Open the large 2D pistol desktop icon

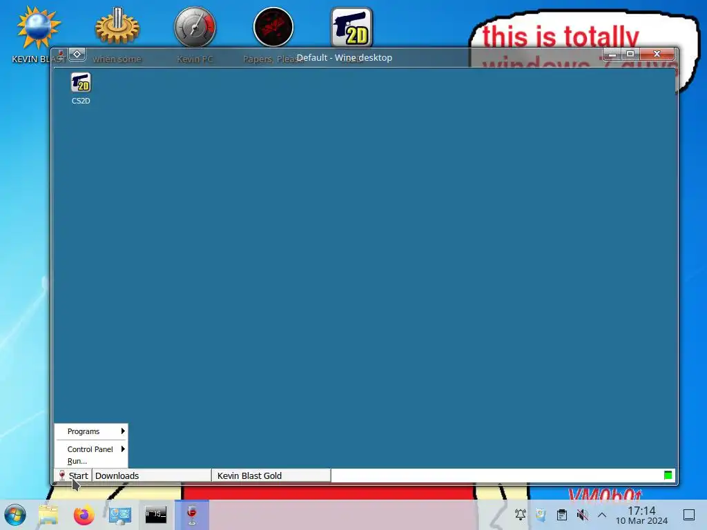click(351, 27)
